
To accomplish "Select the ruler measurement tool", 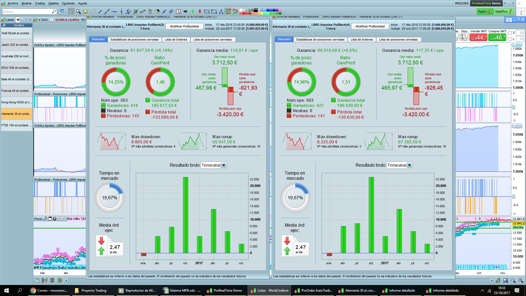I will click(93, 12).
